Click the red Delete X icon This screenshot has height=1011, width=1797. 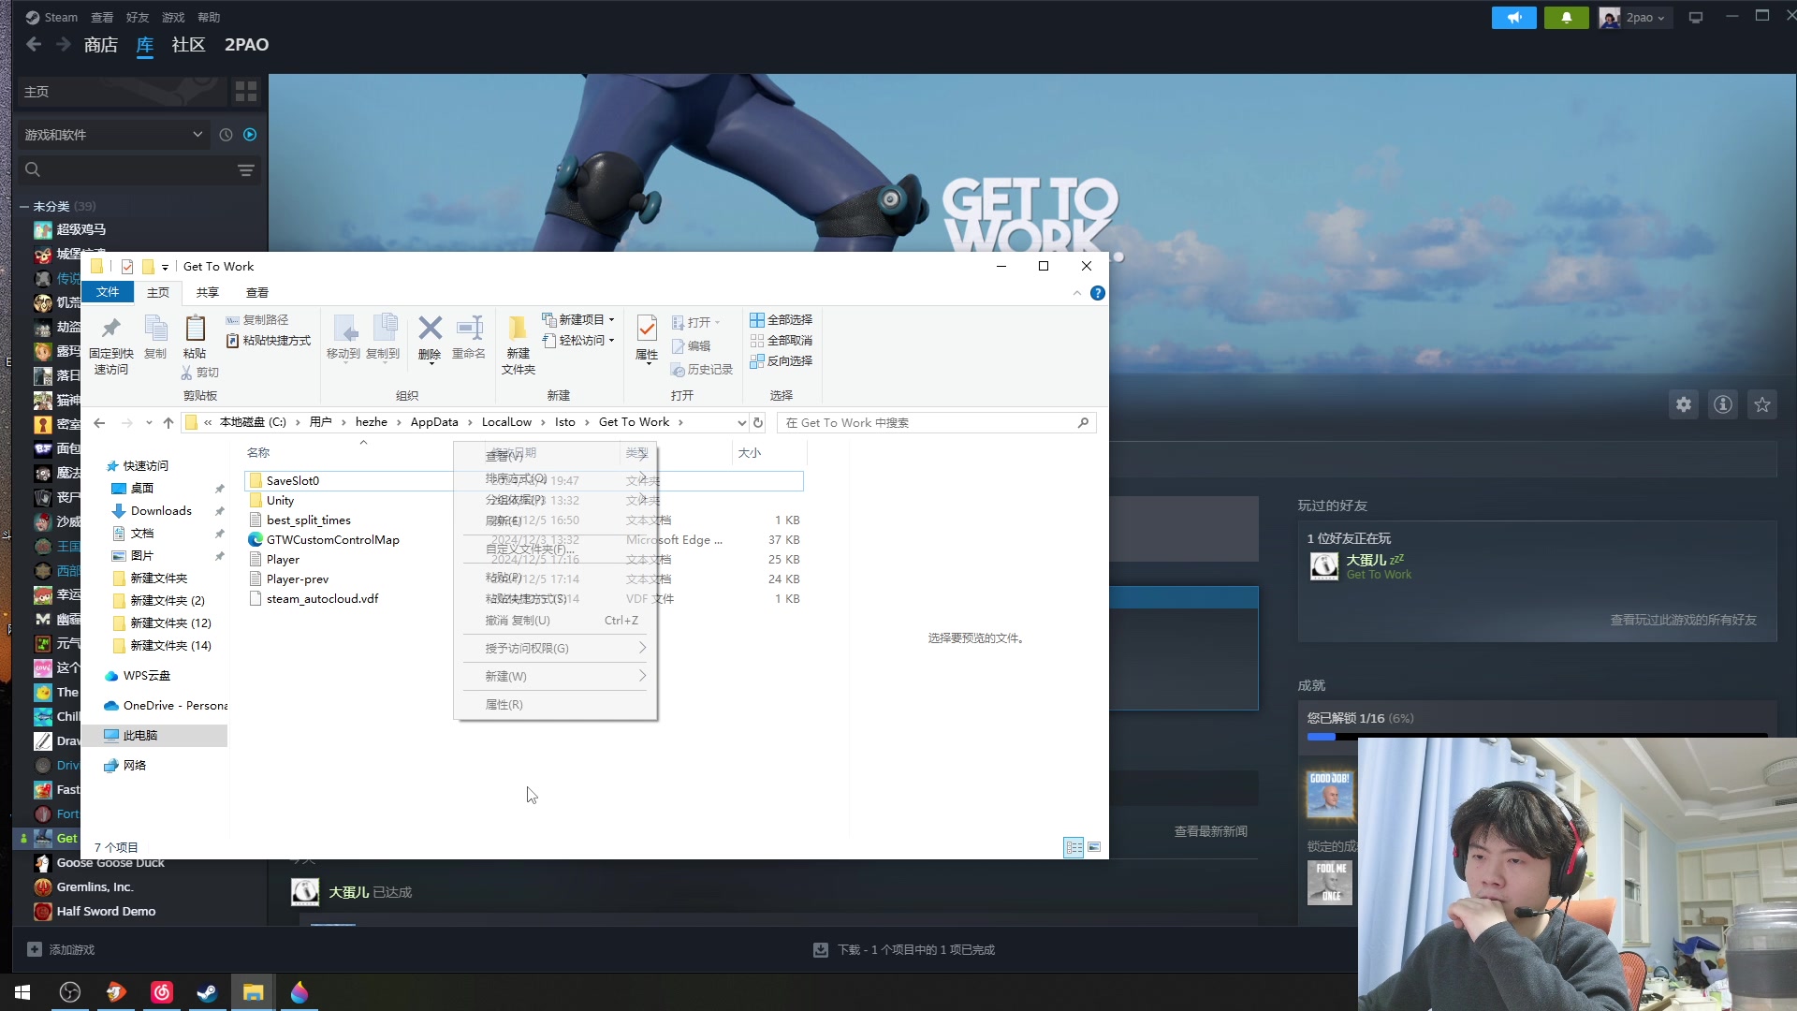(x=430, y=329)
